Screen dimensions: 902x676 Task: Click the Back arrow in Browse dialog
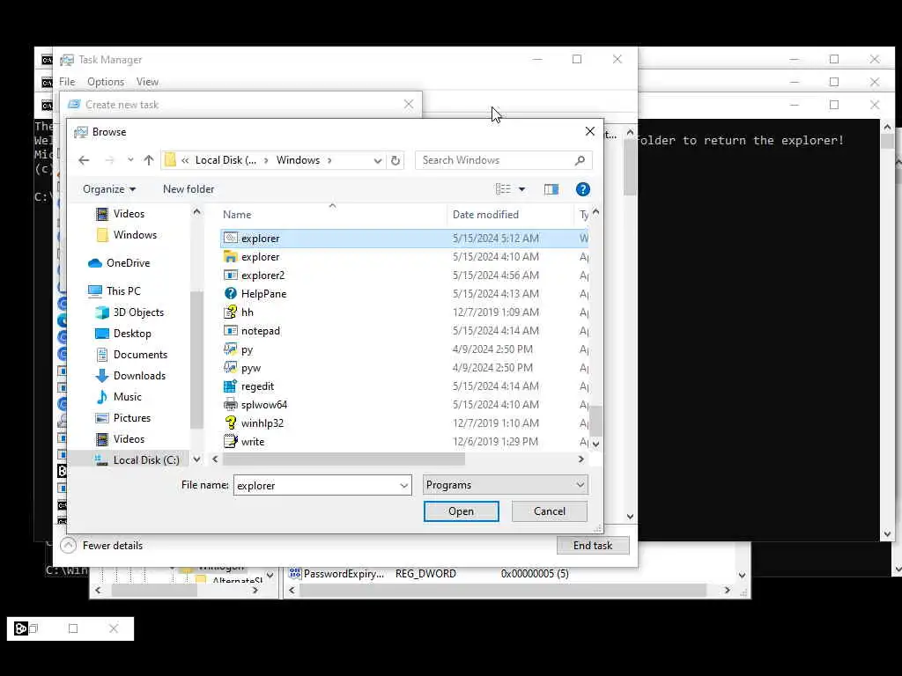(x=84, y=160)
